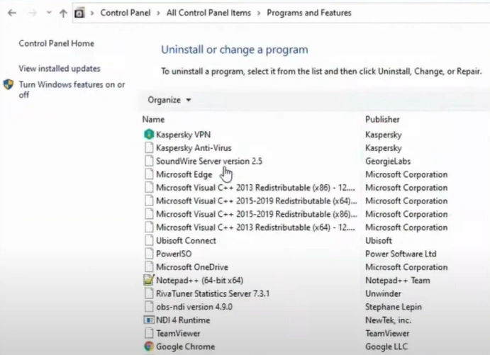Select Kaspersky VPN in the program list
Screen dimensions: 490x355
pos(183,135)
